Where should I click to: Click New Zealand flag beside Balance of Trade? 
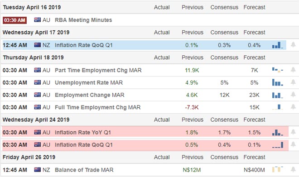(x=37, y=170)
